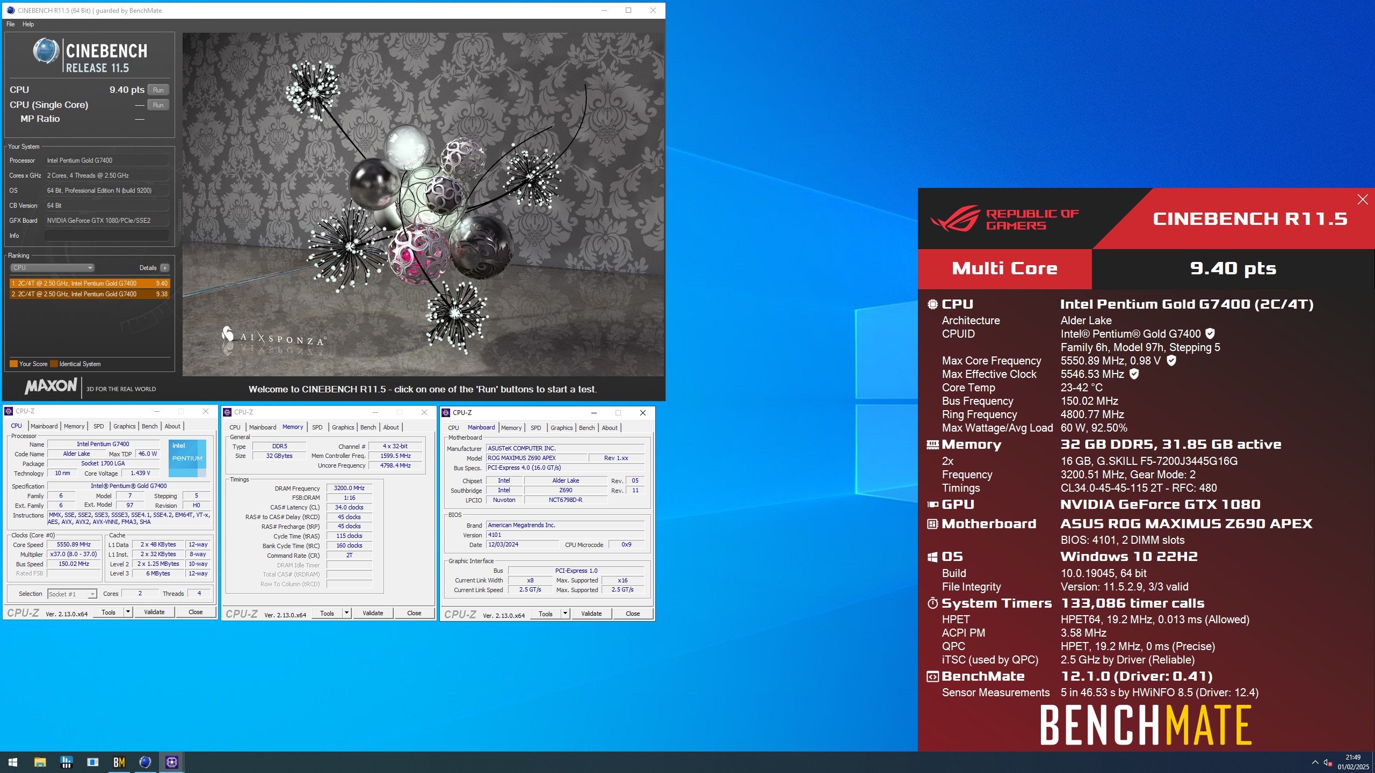Click the Intel Pentium logo in CPU-Z
This screenshot has height=773, width=1375.
[x=187, y=458]
